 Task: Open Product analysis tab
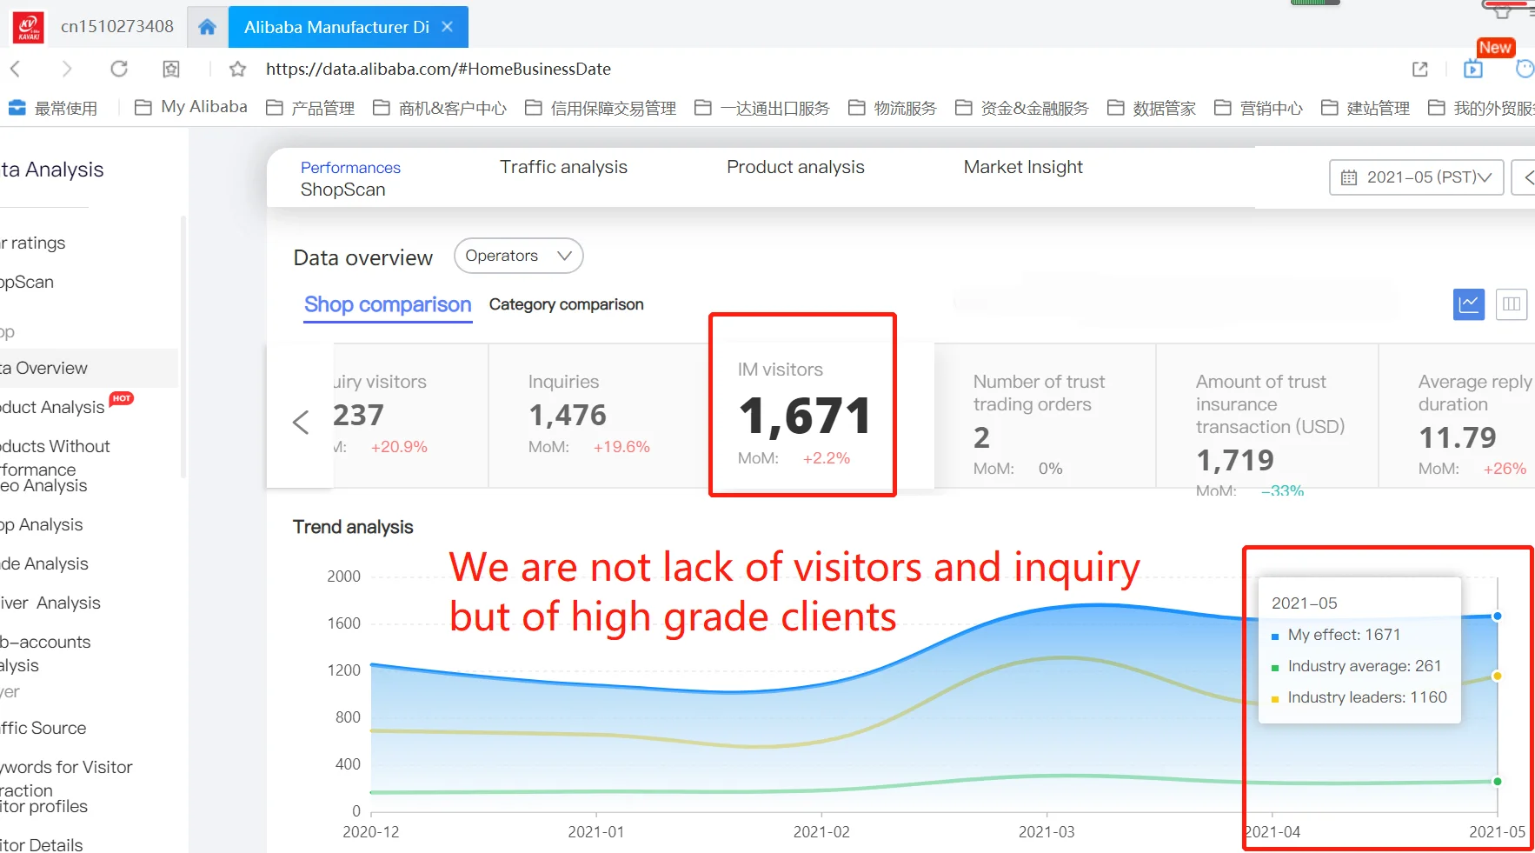795,167
